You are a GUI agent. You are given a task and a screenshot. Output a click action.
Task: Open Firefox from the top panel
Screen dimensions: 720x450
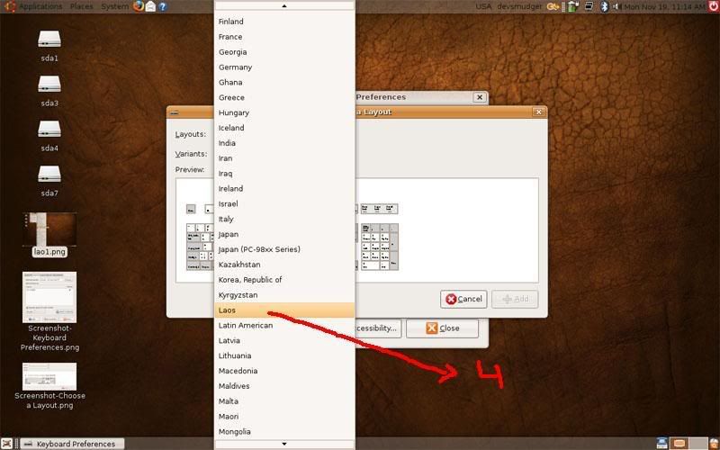pyautogui.click(x=139, y=6)
